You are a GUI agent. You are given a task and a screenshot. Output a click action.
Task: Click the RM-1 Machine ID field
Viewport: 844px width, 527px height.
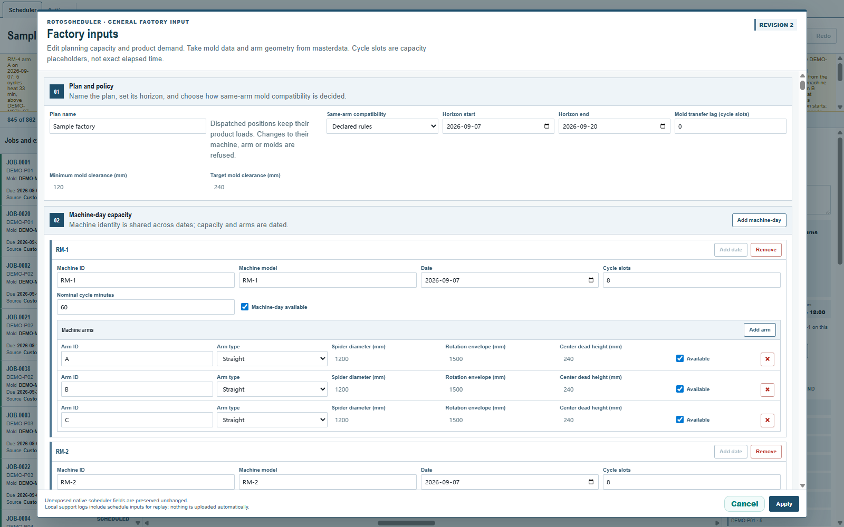146,280
